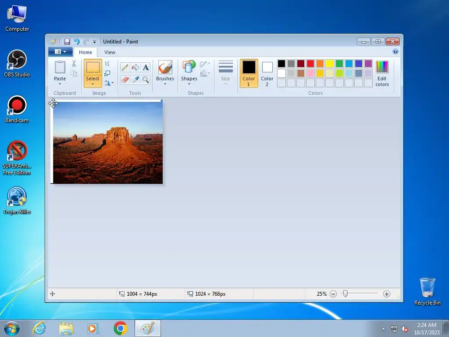The image size is (449, 337).
Task: Activate Color 1 foreground selector
Action: [x=249, y=73]
